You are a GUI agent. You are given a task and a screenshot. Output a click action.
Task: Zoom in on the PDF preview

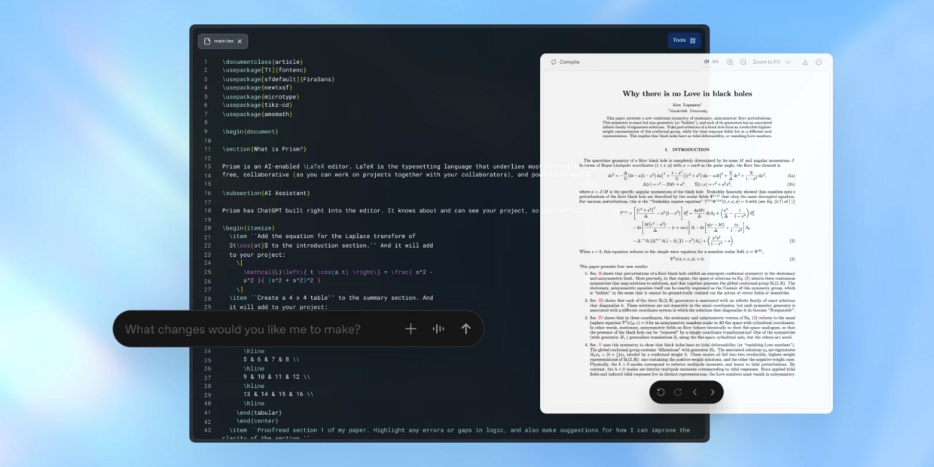pos(730,62)
